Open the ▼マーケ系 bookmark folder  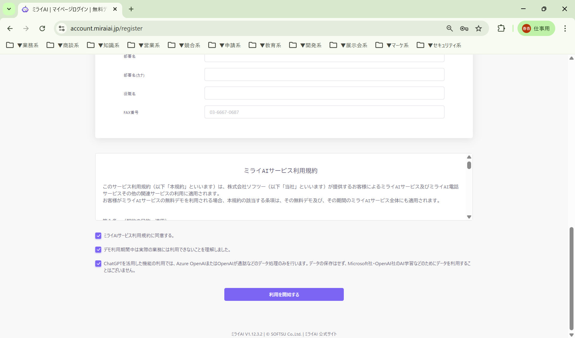point(392,45)
